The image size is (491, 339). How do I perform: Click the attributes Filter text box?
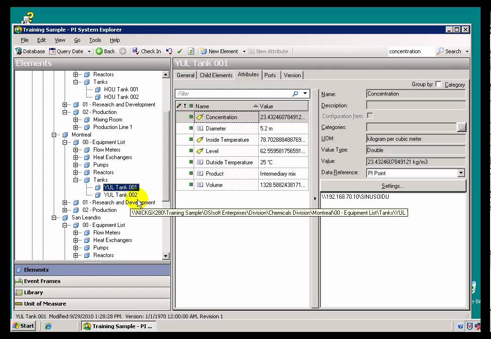tap(233, 94)
